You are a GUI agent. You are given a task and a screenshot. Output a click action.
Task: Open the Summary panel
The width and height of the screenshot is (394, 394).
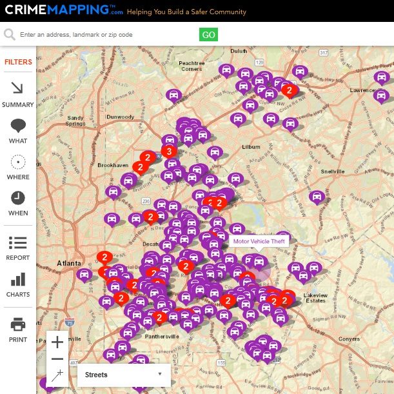[x=17, y=94]
